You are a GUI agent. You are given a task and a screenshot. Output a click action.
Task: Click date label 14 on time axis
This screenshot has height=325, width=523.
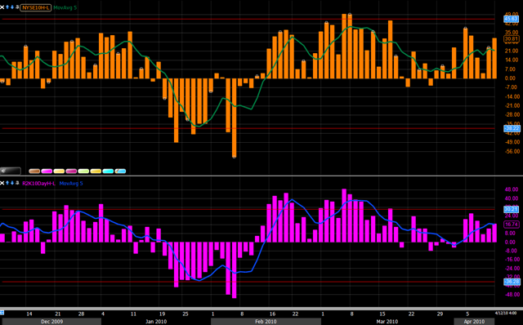pos(29,314)
